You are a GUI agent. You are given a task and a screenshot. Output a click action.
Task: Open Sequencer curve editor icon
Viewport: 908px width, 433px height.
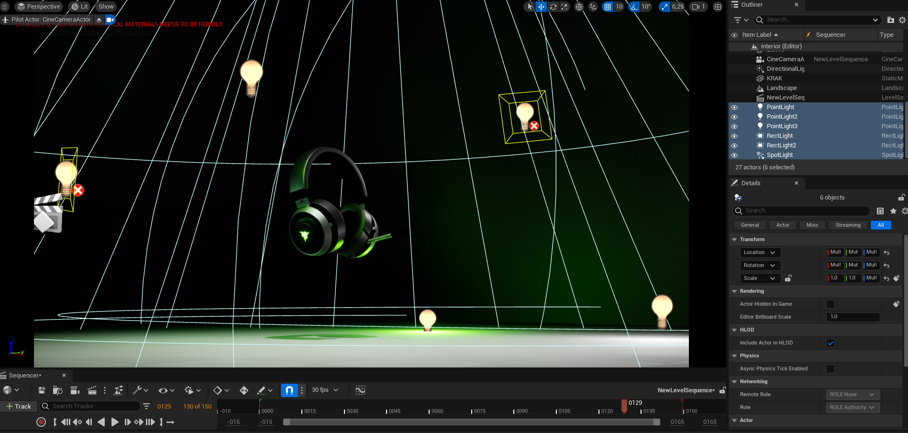361,390
